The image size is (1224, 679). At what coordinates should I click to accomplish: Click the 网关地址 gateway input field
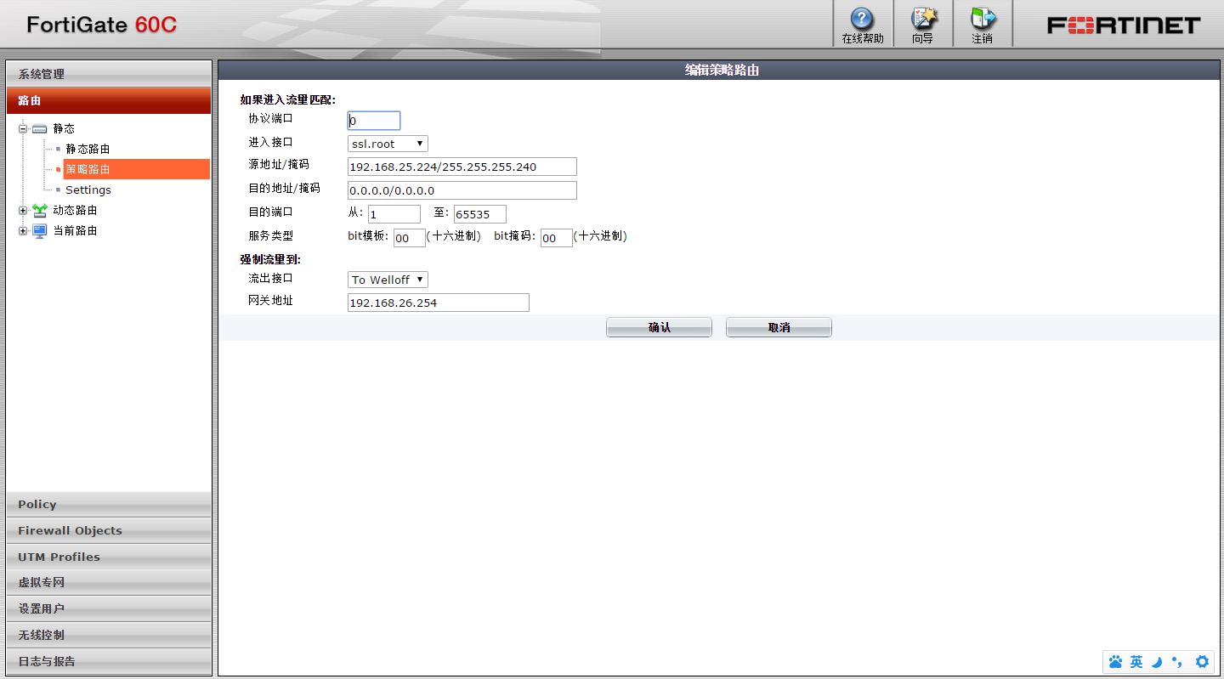coord(439,303)
